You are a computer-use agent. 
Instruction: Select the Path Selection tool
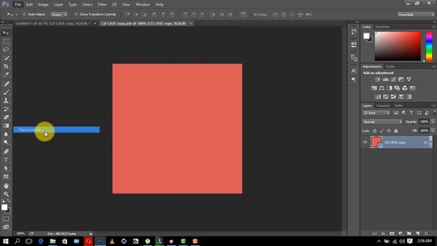click(6, 168)
